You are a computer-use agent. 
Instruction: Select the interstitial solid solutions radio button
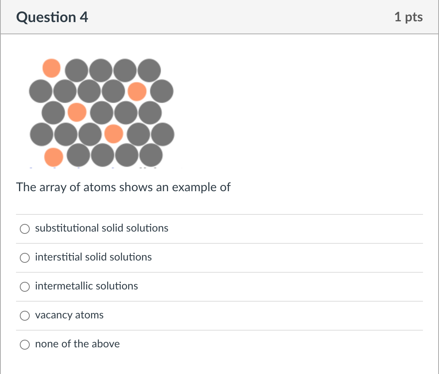coord(25,258)
